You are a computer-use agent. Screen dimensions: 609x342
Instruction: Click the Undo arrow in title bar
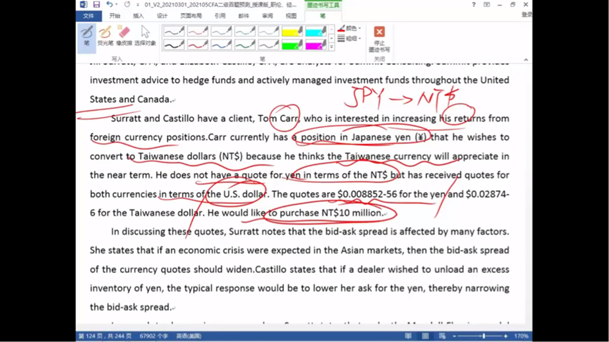coord(109,5)
